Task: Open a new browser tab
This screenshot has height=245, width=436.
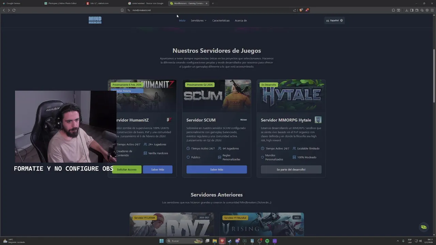Action: [213, 3]
